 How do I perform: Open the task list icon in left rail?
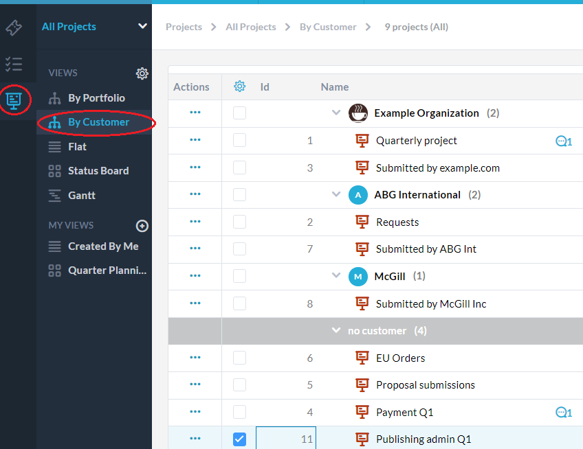[14, 65]
